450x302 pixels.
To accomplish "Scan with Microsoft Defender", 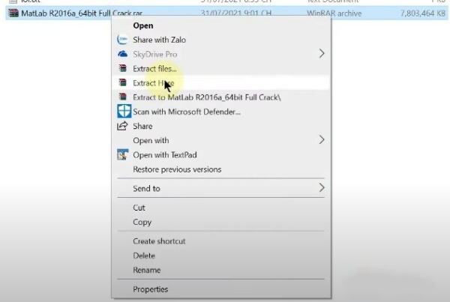I will click(x=187, y=112).
